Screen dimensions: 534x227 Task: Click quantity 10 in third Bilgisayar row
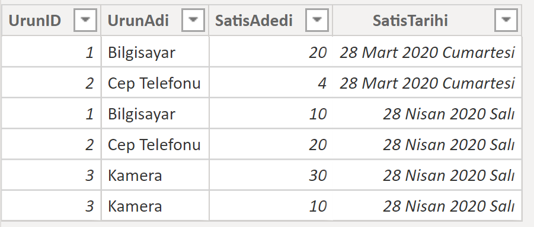point(271,114)
